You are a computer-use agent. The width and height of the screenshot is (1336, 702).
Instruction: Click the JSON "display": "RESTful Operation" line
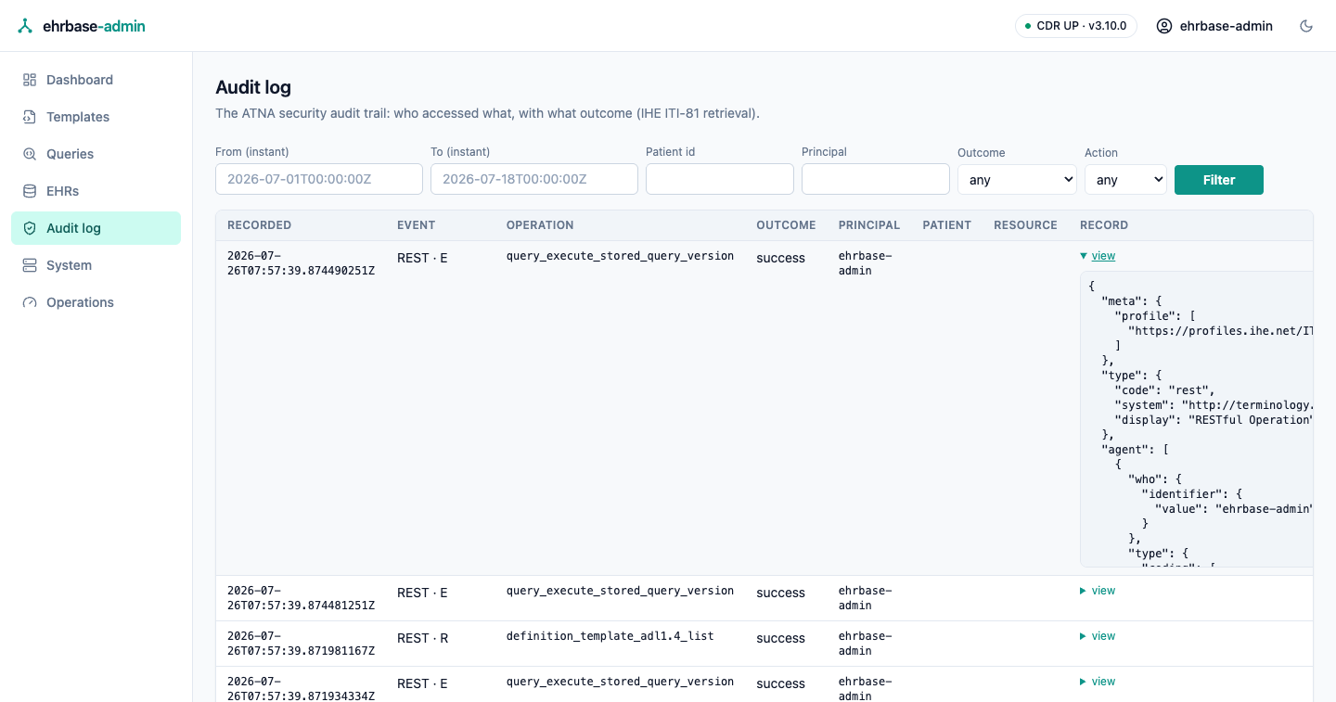[x=1214, y=420]
